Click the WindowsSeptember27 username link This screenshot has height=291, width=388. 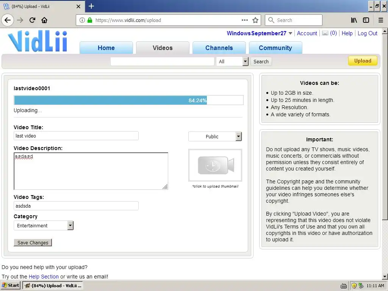click(257, 33)
